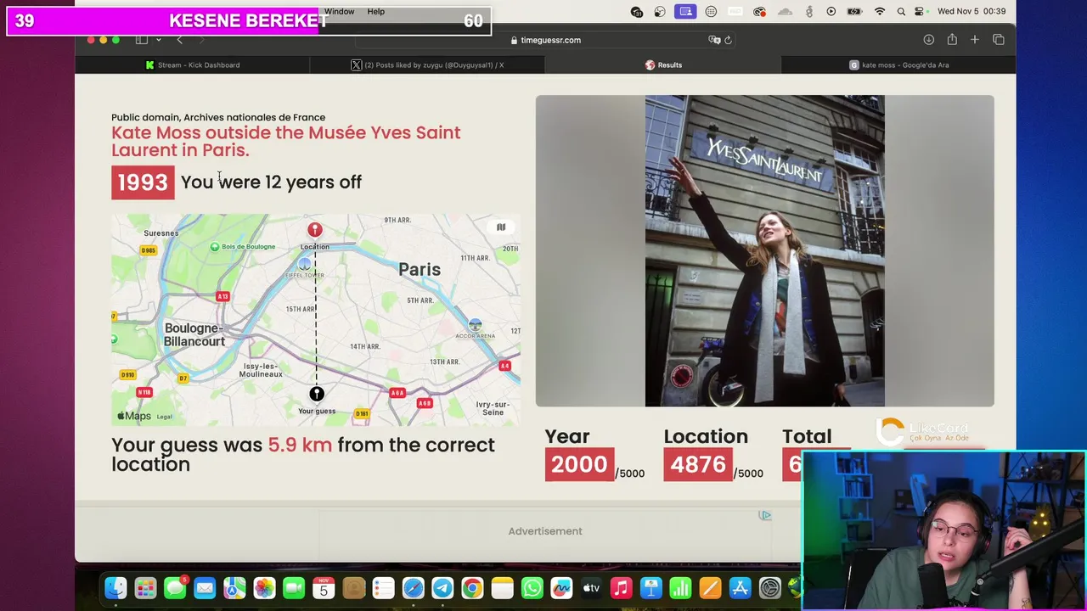The width and height of the screenshot is (1087, 611).
Task: Click Cloudflare cloud icon in menu bar
Action: pyautogui.click(x=785, y=12)
